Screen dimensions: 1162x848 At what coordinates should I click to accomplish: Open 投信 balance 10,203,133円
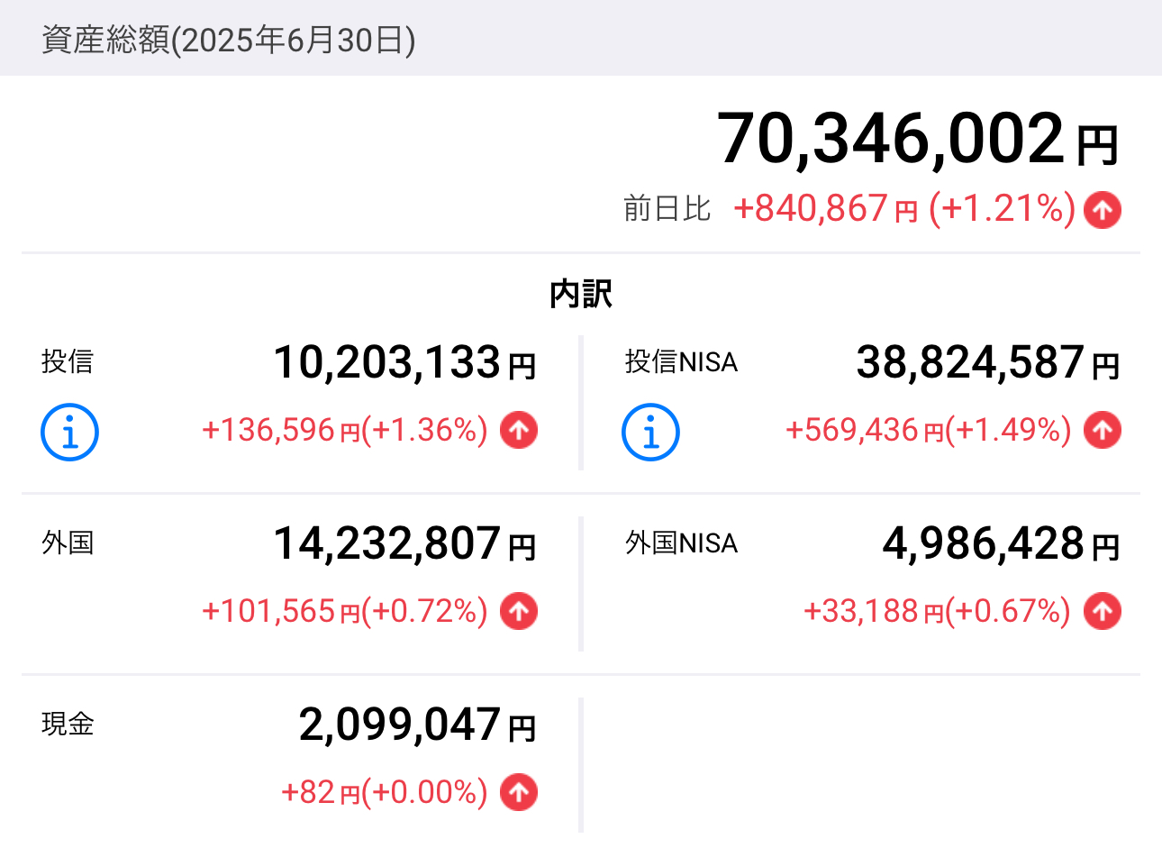tap(404, 363)
